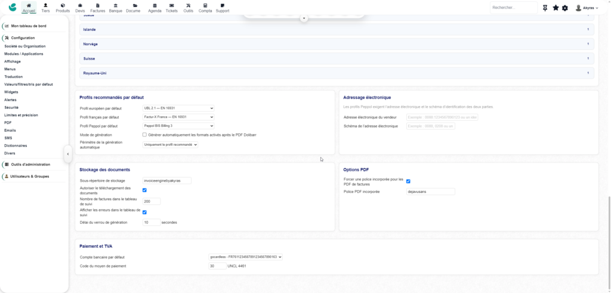611x293 pixels.
Task: Toggle automatic generation after Dolibarr PDF checkbox
Action: 144,135
